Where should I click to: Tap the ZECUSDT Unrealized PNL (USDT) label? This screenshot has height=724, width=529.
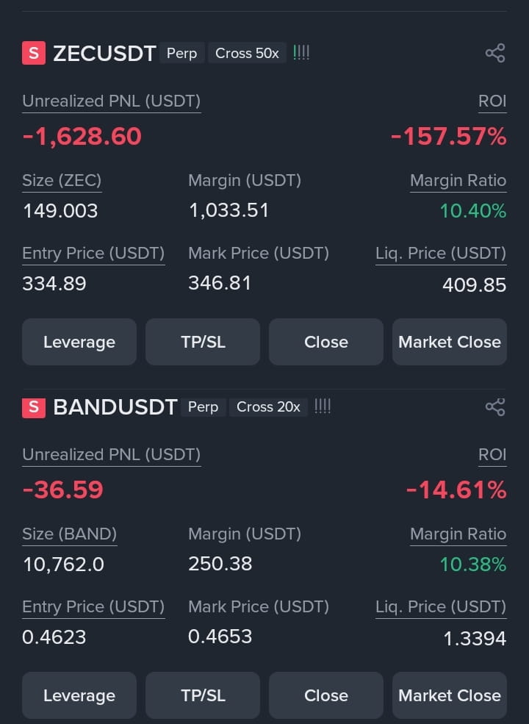111,101
